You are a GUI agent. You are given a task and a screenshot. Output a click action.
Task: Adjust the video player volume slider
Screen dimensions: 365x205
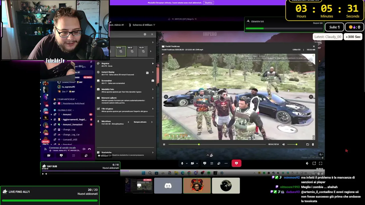pyautogui.click(x=292, y=144)
